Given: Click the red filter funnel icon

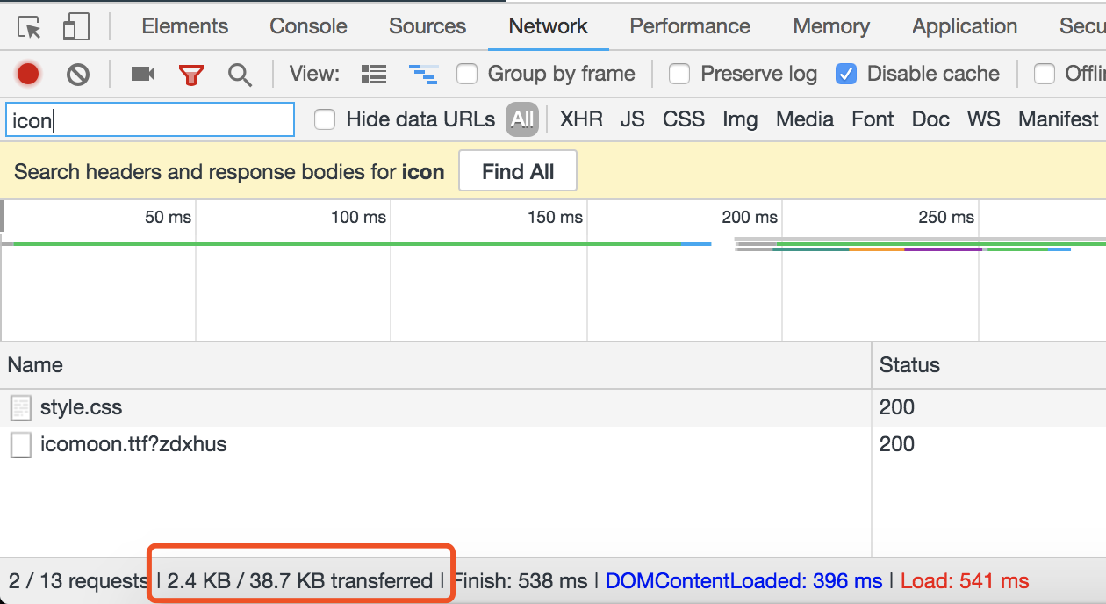Looking at the screenshot, I should 191,74.
